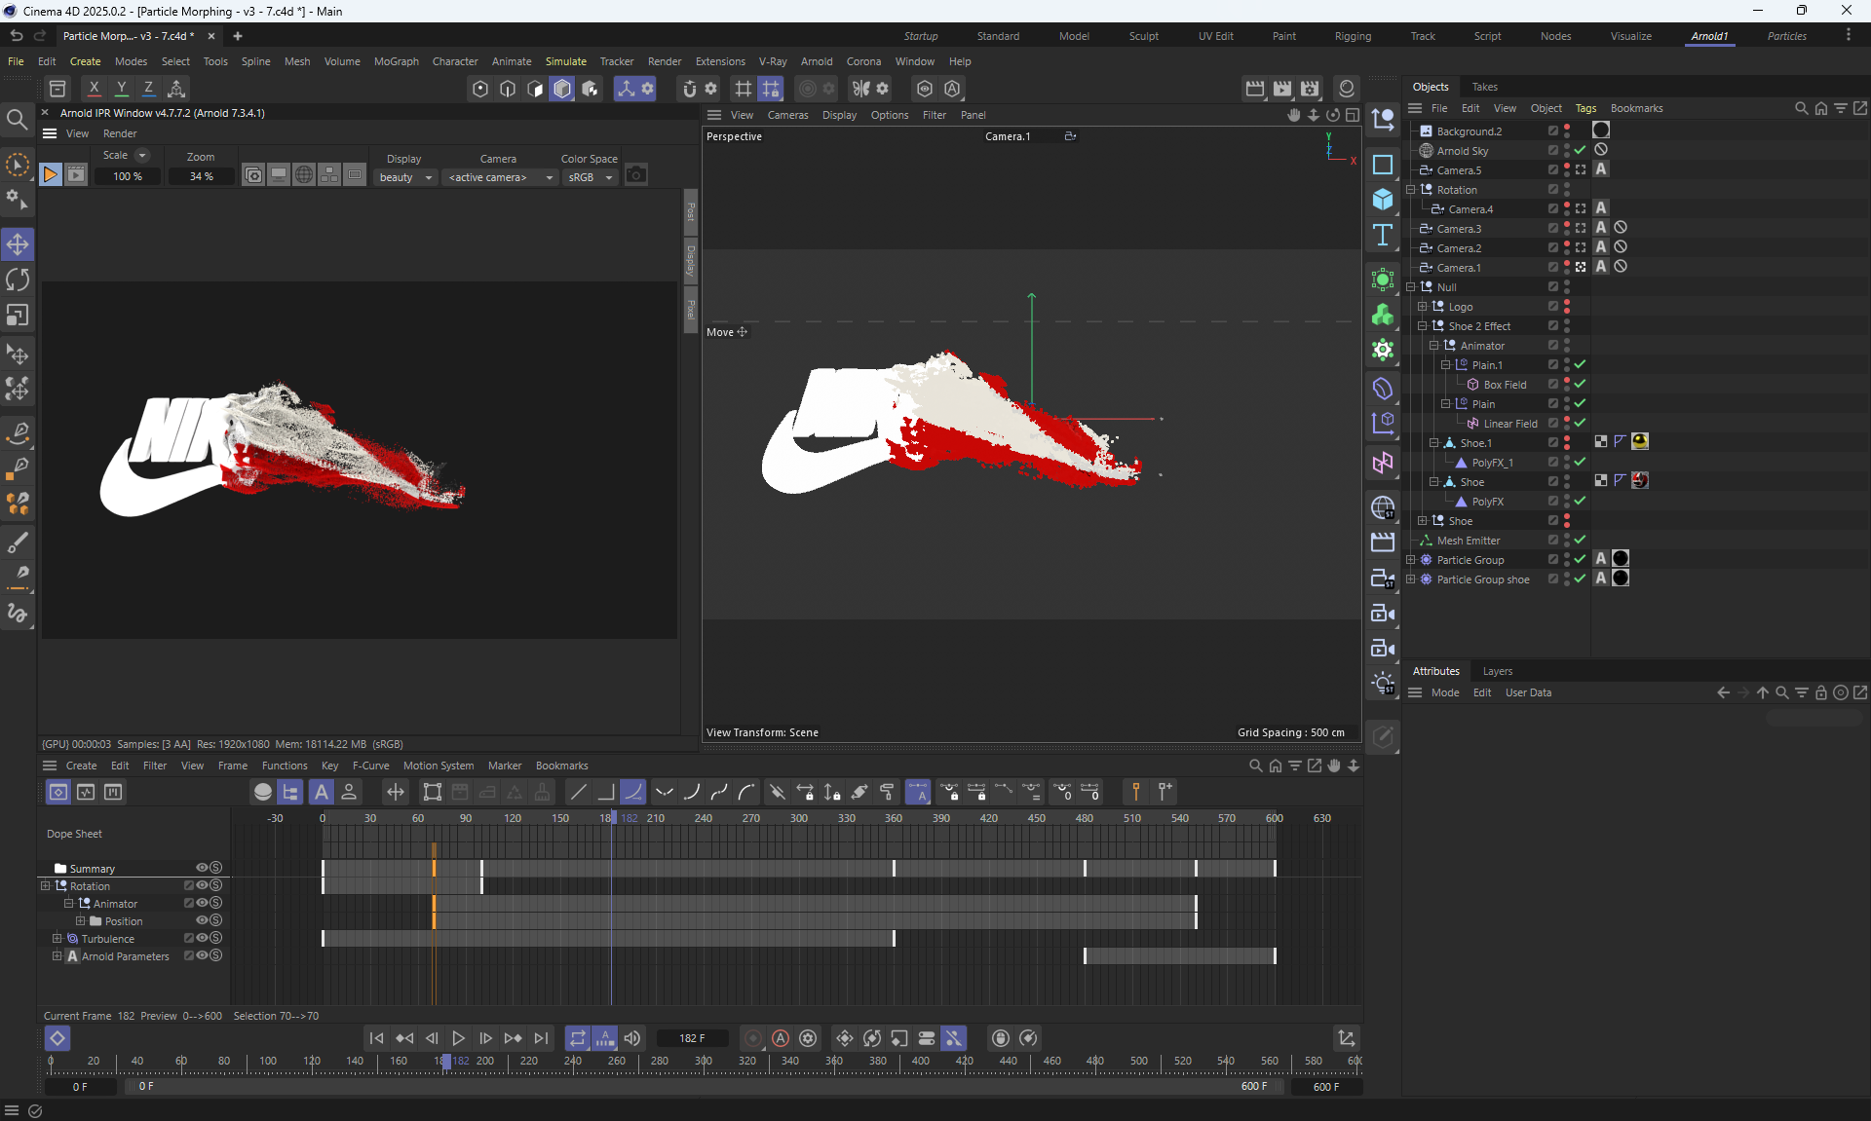Start the Arnold IPR render play button
Image resolution: width=1871 pixels, height=1121 pixels.
tap(50, 175)
